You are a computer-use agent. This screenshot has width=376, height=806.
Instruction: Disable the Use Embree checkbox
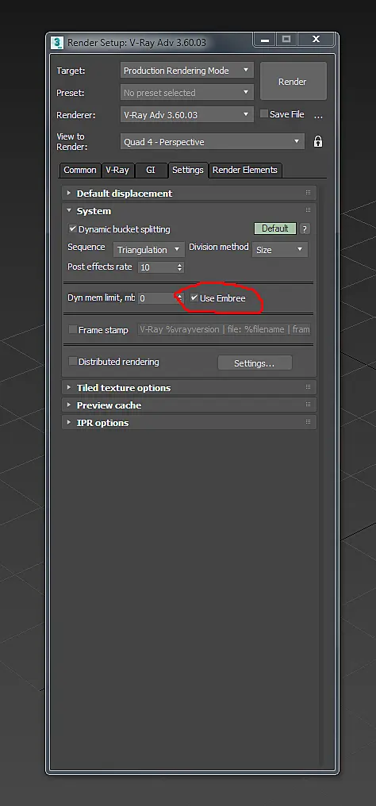(194, 297)
